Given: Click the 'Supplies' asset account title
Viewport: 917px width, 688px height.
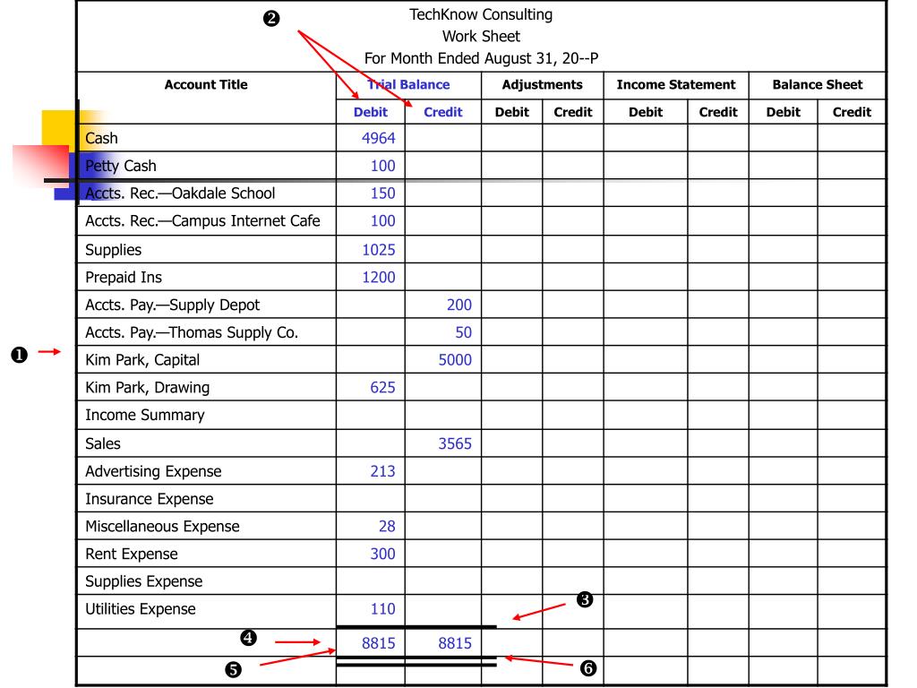Looking at the screenshot, I should [x=114, y=250].
